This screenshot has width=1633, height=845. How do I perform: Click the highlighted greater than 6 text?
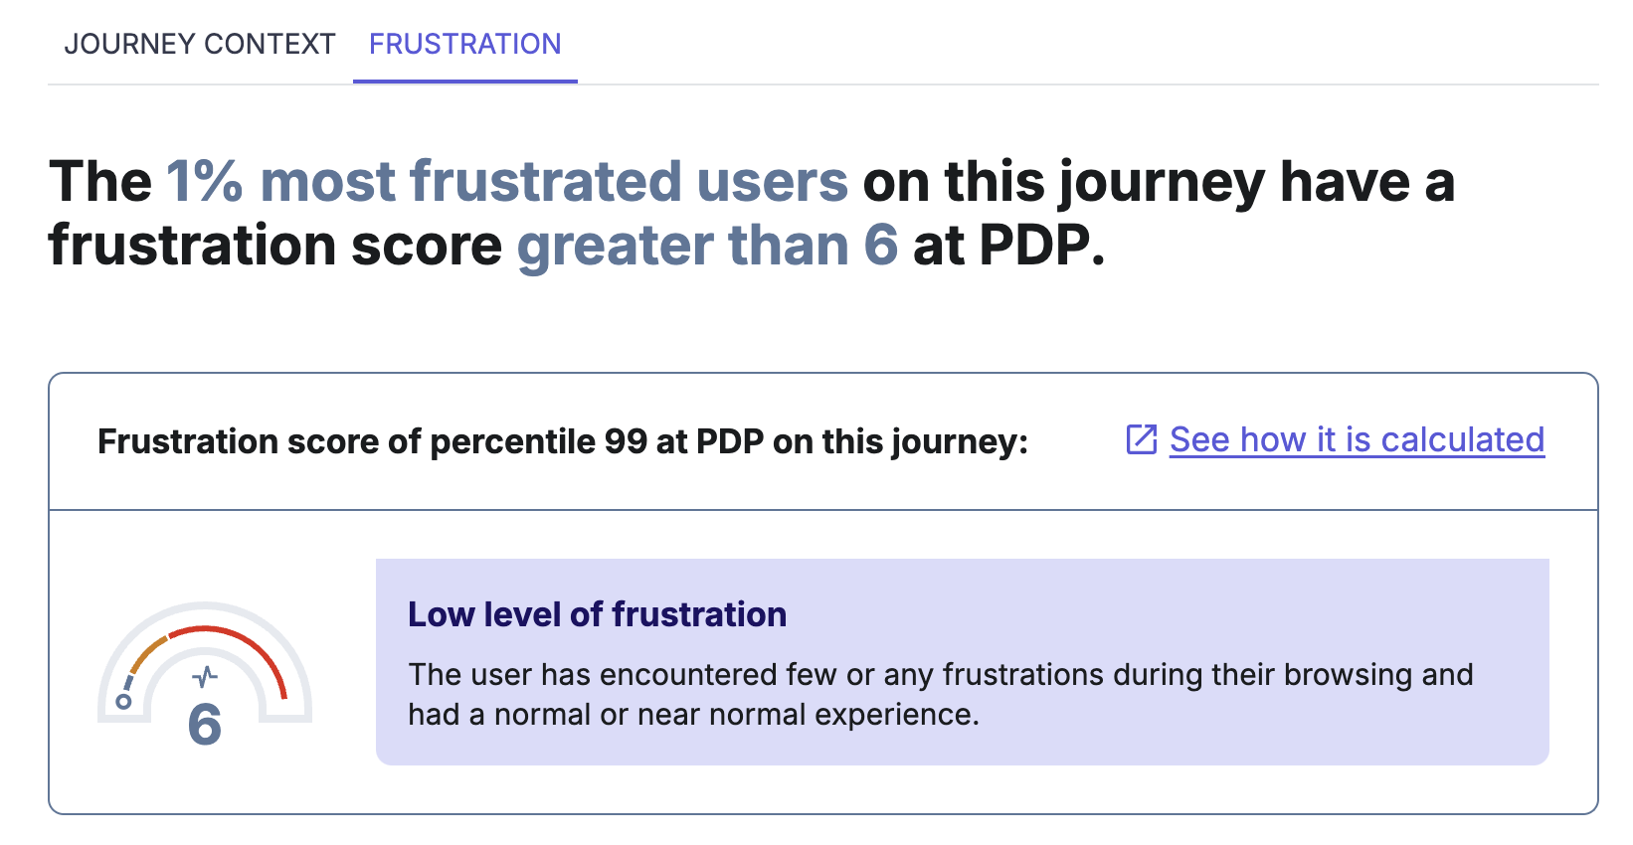pos(707,246)
